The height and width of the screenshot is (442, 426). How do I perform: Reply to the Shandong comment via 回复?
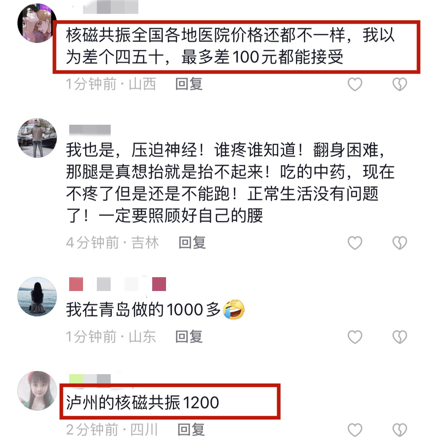tap(189, 337)
